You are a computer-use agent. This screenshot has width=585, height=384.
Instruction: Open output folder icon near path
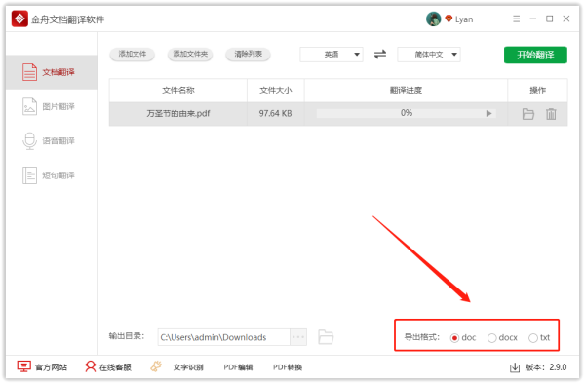click(326, 337)
